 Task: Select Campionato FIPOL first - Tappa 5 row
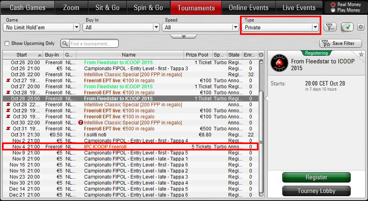tap(130, 153)
